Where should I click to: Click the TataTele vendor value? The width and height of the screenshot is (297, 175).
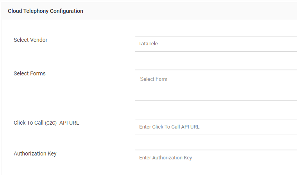pos(148,44)
